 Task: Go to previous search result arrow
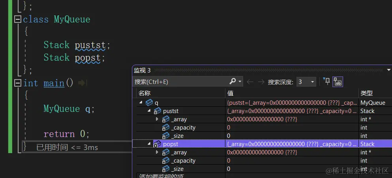[250, 82]
